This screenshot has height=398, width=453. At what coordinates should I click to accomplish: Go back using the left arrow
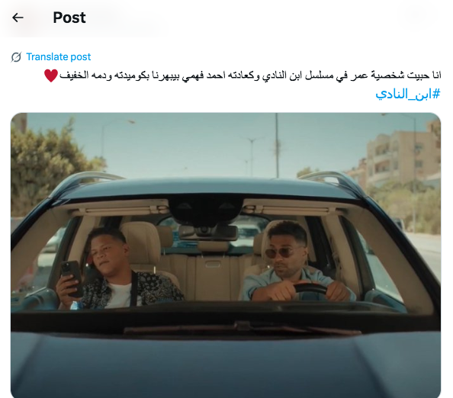(18, 18)
